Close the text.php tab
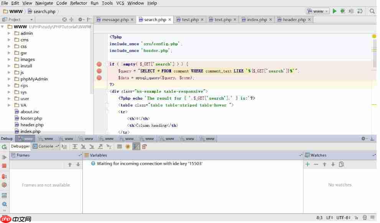 [x=235, y=20]
